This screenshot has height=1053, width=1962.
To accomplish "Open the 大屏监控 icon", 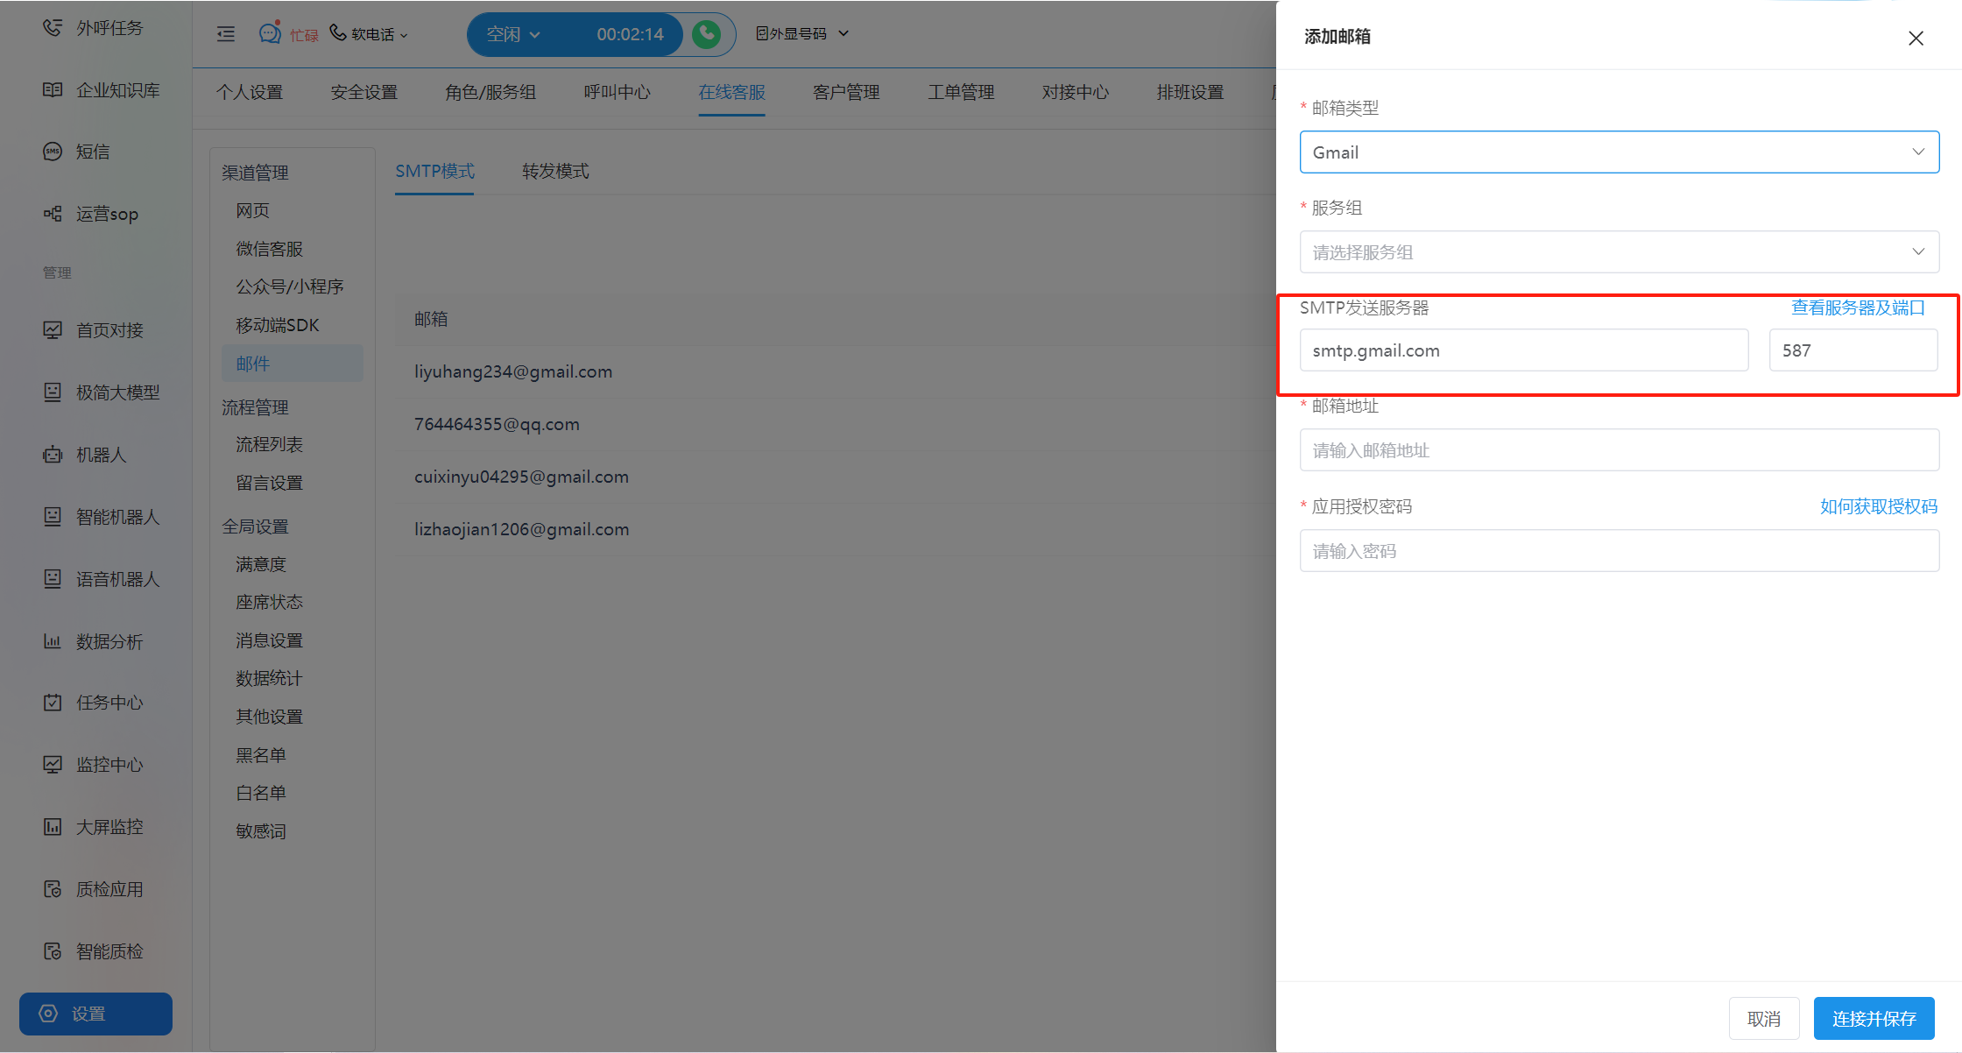I will pyautogui.click(x=53, y=827).
